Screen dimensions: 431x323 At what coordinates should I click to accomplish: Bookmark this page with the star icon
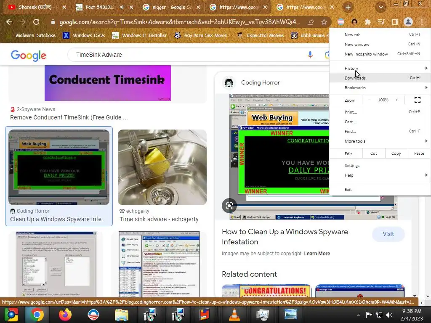click(324, 22)
